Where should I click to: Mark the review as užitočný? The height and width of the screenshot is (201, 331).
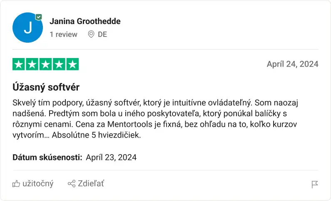(37, 184)
